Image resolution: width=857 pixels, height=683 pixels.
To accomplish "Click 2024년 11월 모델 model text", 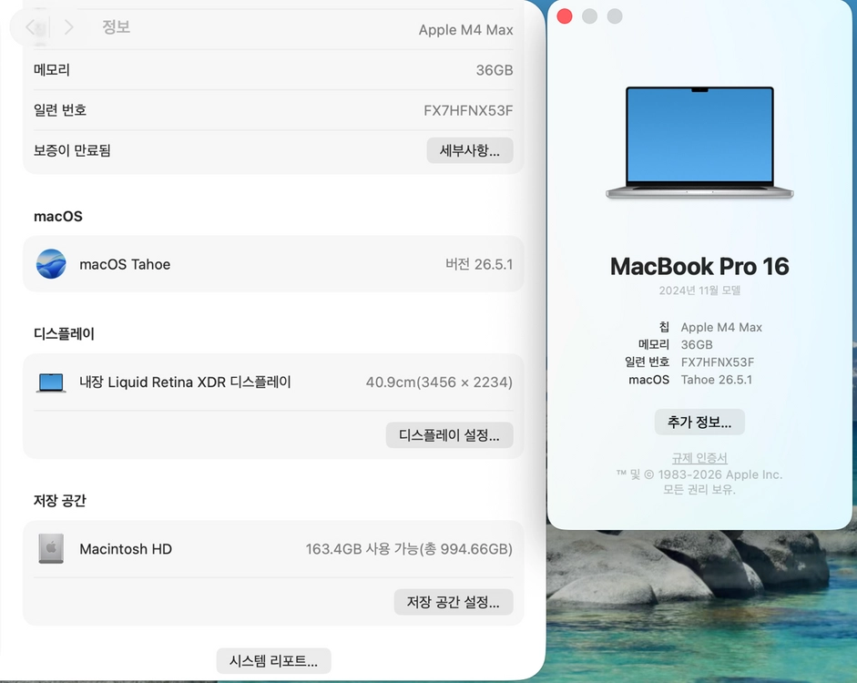I will pyautogui.click(x=699, y=291).
